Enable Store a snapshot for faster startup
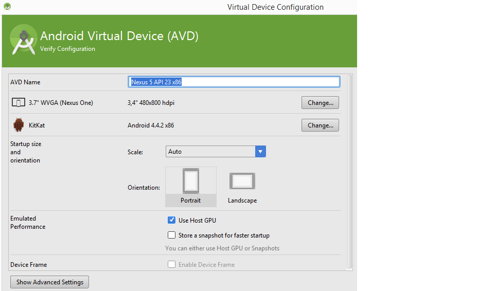The image size is (478, 291). (172, 235)
